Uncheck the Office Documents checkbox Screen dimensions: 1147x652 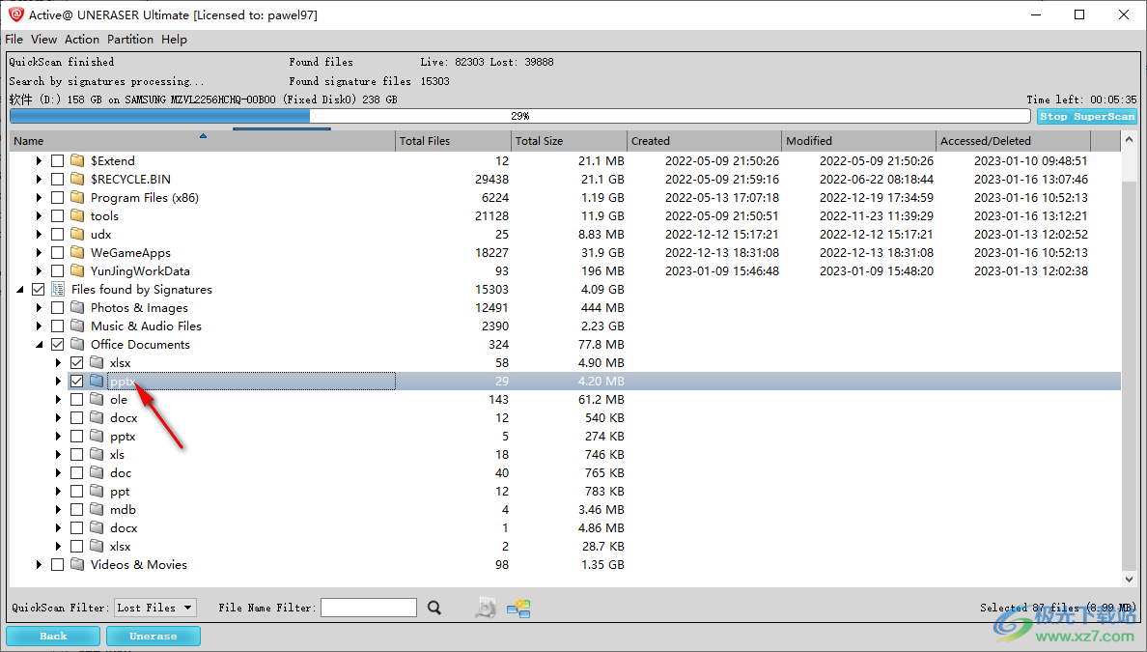58,344
